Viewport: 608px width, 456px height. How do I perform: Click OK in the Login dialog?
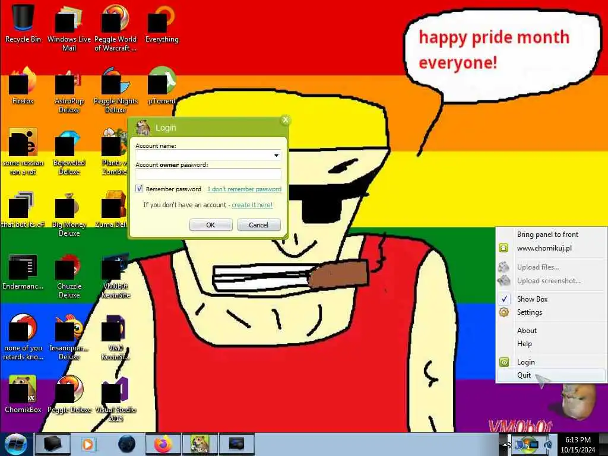point(211,225)
